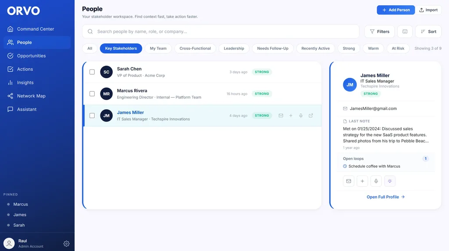Click Techspire Innovations in detail panel
Image resolution: width=449 pixels, height=251 pixels.
pos(380,86)
